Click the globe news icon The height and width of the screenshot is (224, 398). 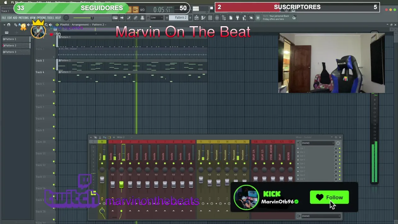pyautogui.click(x=294, y=17)
